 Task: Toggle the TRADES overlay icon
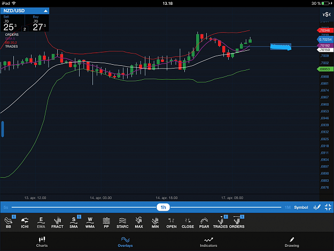click(x=221, y=222)
